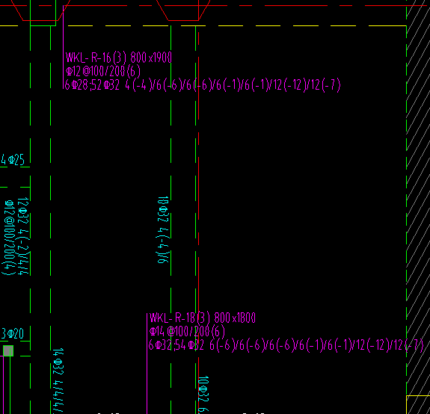Click the gray square grip marker
Image resolution: width=430 pixels, height=414 pixels.
click(8, 350)
